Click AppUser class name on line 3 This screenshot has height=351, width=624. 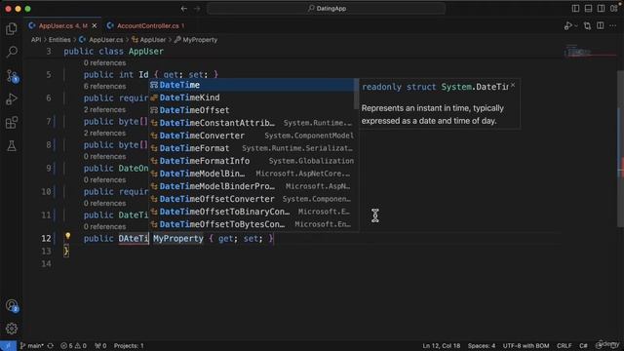click(145, 52)
